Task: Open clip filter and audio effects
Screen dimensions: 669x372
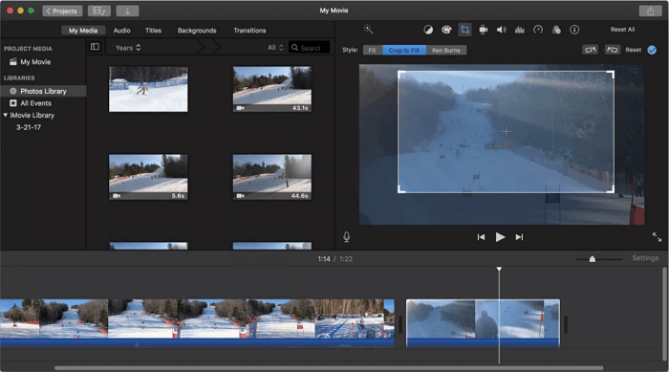Action: click(556, 30)
